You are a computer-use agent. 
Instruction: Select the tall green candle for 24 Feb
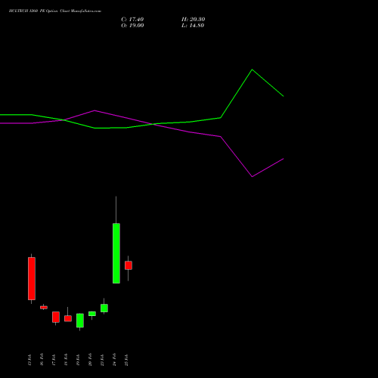click(116, 253)
